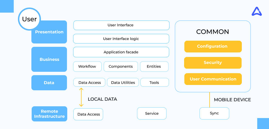The height and width of the screenshot is (129, 269).
Task: Select the Entities box
Action: [x=154, y=66]
